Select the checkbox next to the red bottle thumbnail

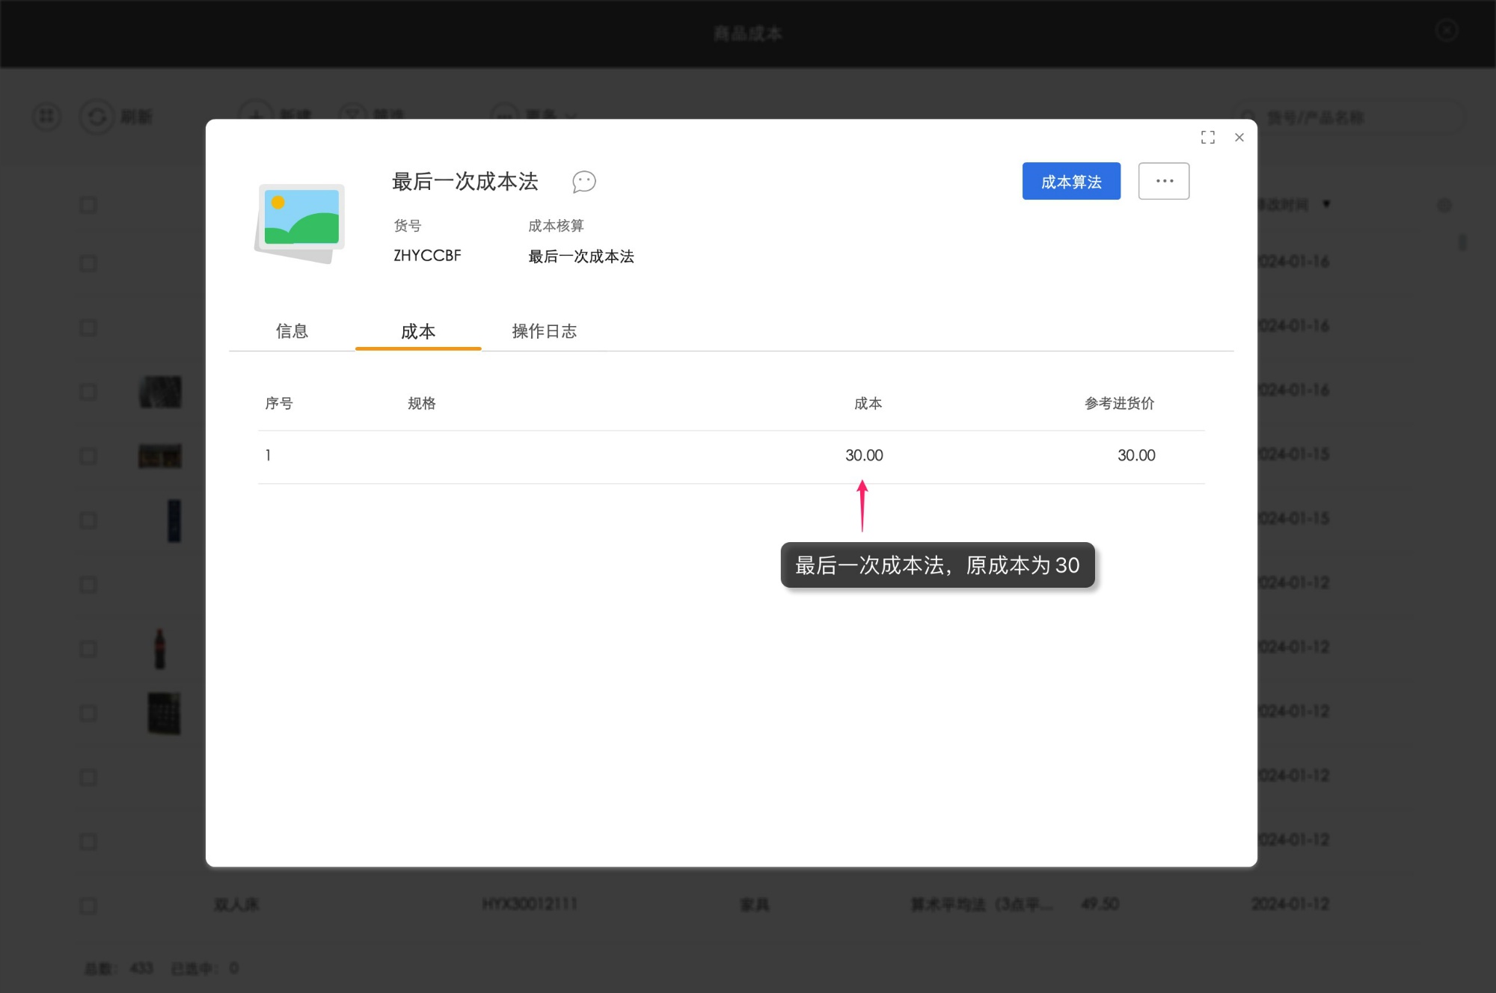click(88, 648)
